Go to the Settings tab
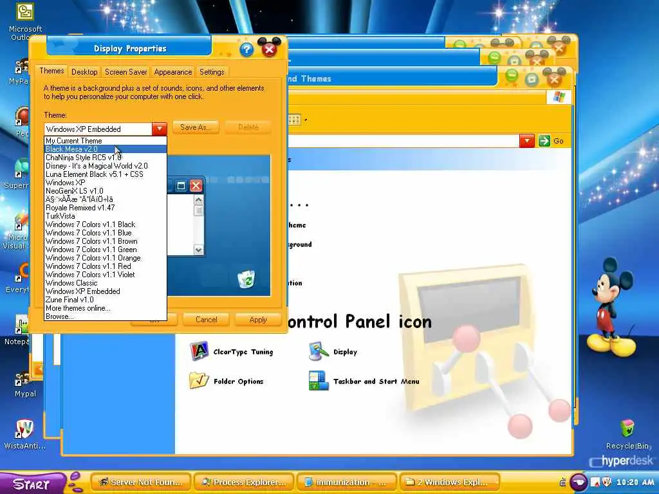The image size is (659, 494). 212,72
